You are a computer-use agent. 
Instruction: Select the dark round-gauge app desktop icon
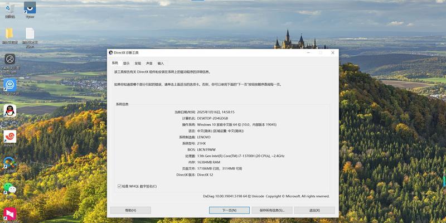[x=10, y=60]
